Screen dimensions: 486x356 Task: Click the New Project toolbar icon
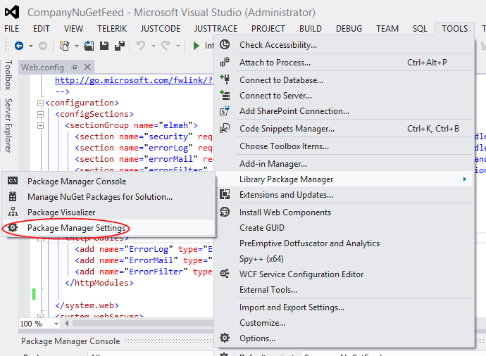click(x=65, y=45)
